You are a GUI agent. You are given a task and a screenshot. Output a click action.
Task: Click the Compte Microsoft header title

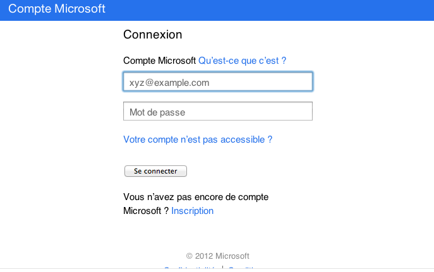pyautogui.click(x=57, y=9)
